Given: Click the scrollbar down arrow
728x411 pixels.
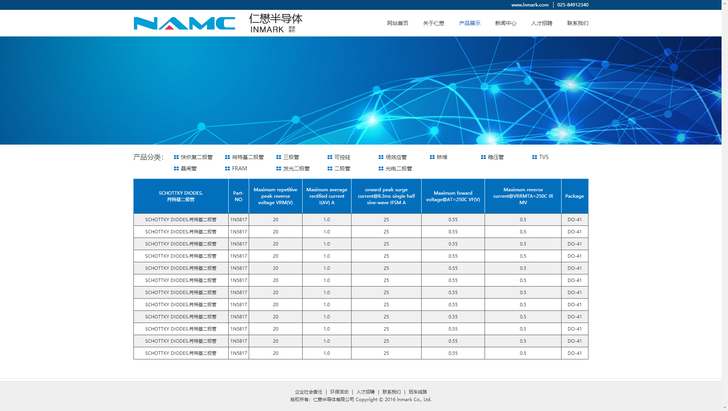Looking at the screenshot, I should 725,408.
